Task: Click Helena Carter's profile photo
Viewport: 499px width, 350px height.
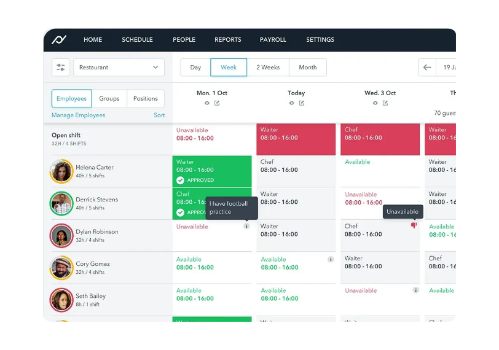Action: 61,171
